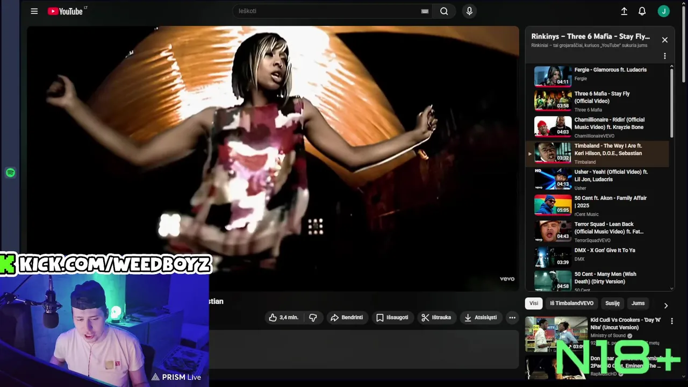The height and width of the screenshot is (387, 688).
Task: Select the Jums filter chip
Action: [638, 303]
